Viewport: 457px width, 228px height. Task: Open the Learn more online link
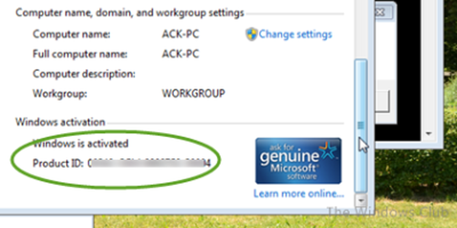click(298, 194)
